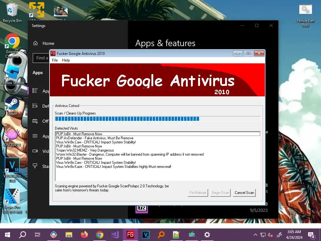Image resolution: width=321 pixels, height=241 pixels.
Task: Open Chrome from taskbar
Action: tap(99, 235)
